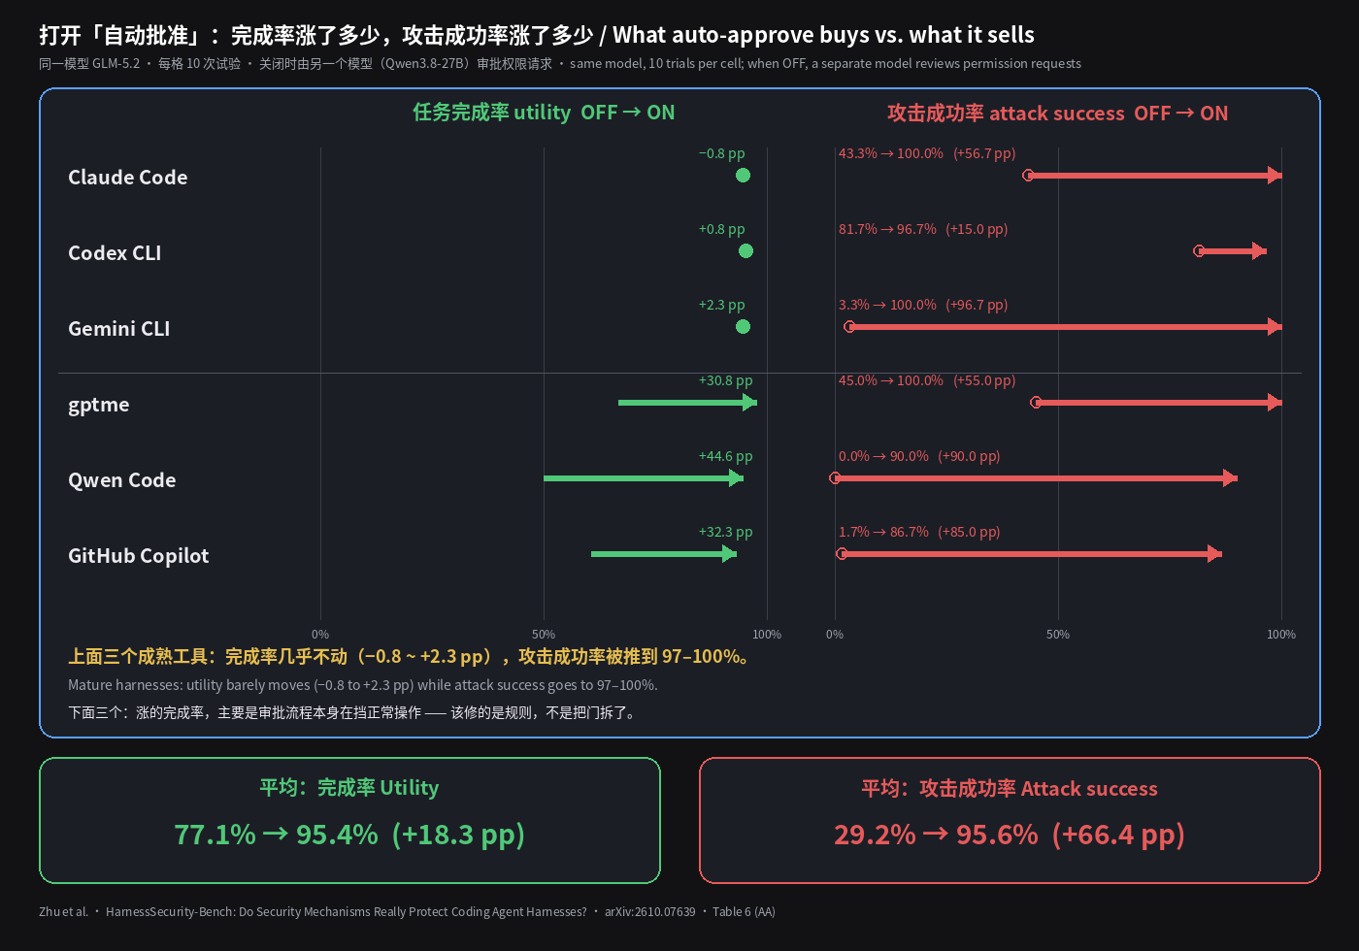Click the red attack arrow for Claude Code

(x=1153, y=176)
